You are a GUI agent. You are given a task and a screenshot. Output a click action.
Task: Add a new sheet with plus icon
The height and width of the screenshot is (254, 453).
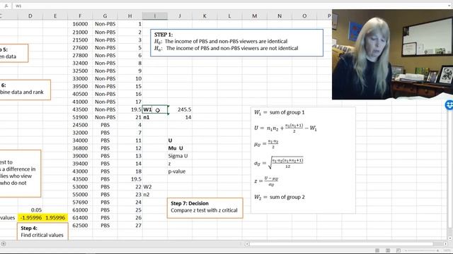[x=3, y=244]
